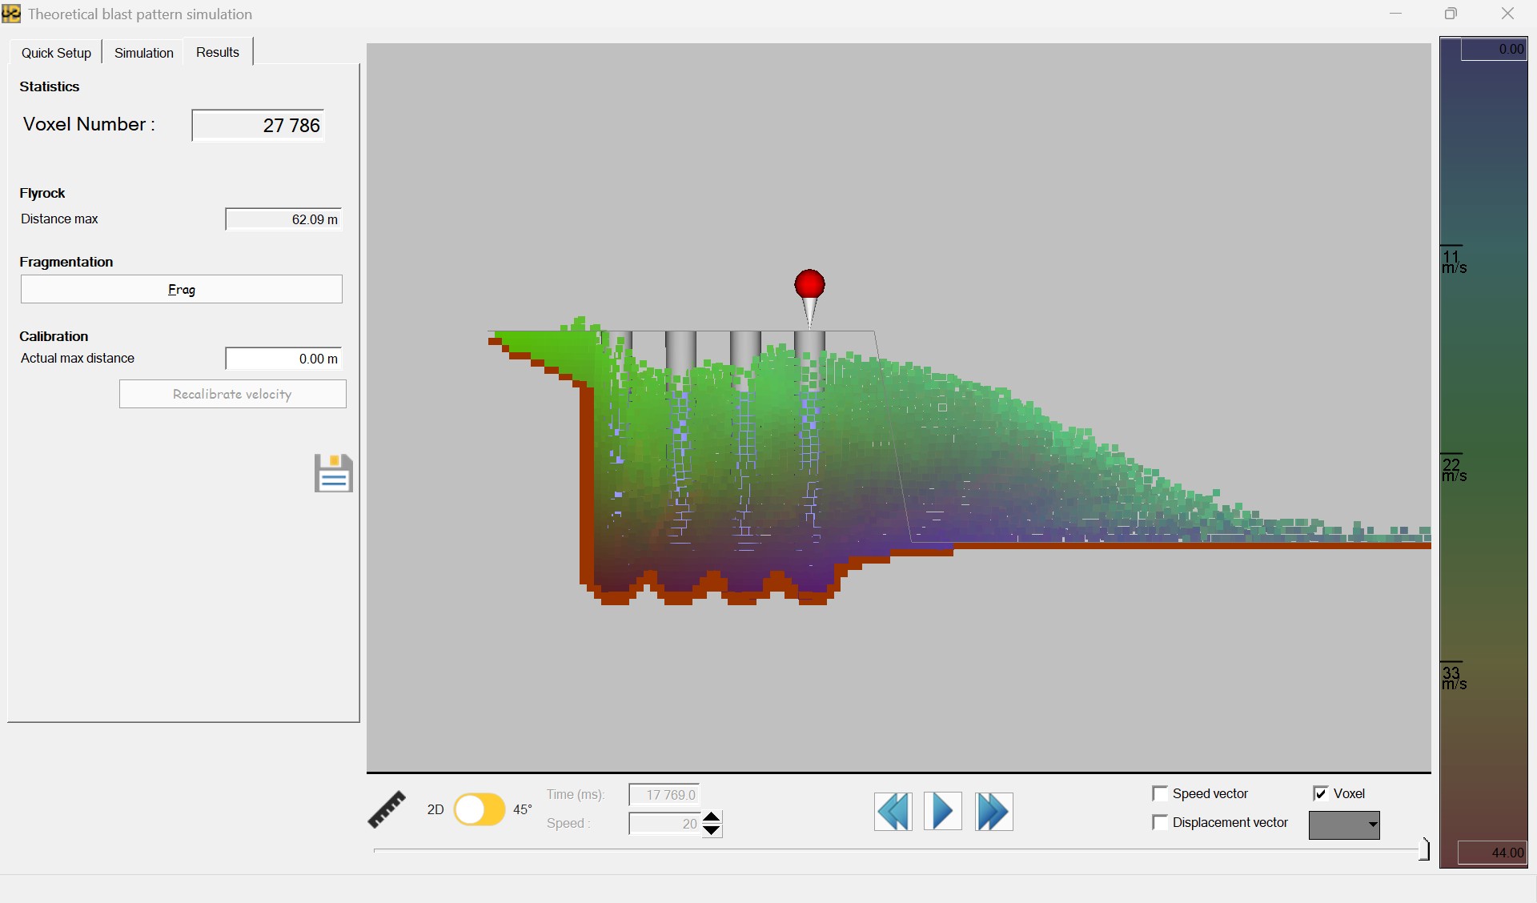Click the Recalibrate velocity button
Image resolution: width=1537 pixels, height=903 pixels.
(x=232, y=393)
